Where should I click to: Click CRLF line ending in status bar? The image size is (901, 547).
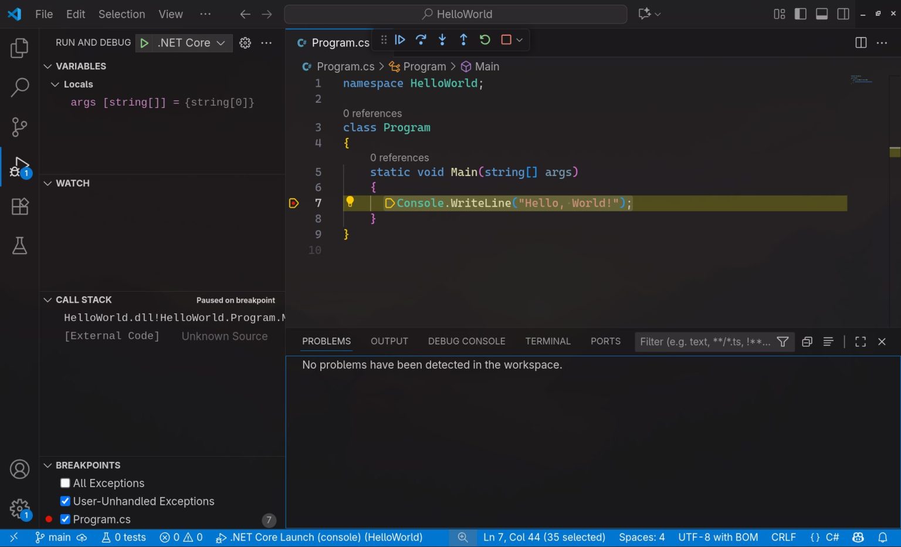[783, 538]
